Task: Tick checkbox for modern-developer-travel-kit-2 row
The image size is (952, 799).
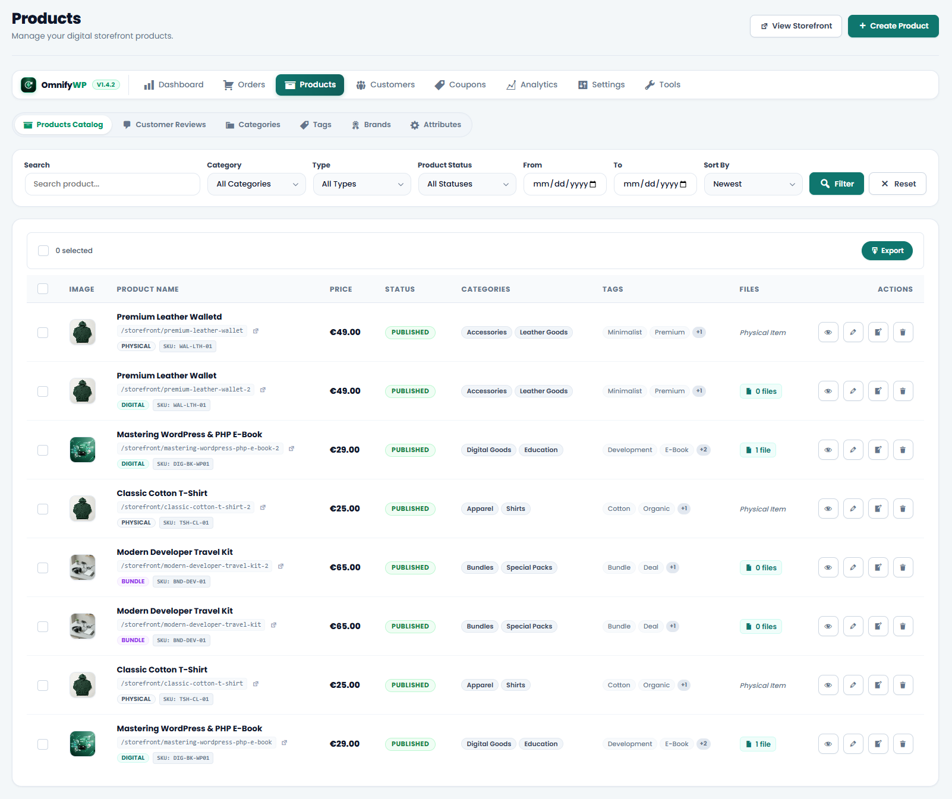Action: tap(43, 568)
